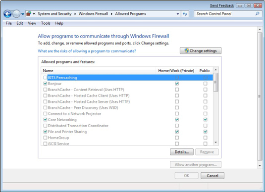Click the Control Panel firewall icon in address bar
265x192 pixels.
29,14
